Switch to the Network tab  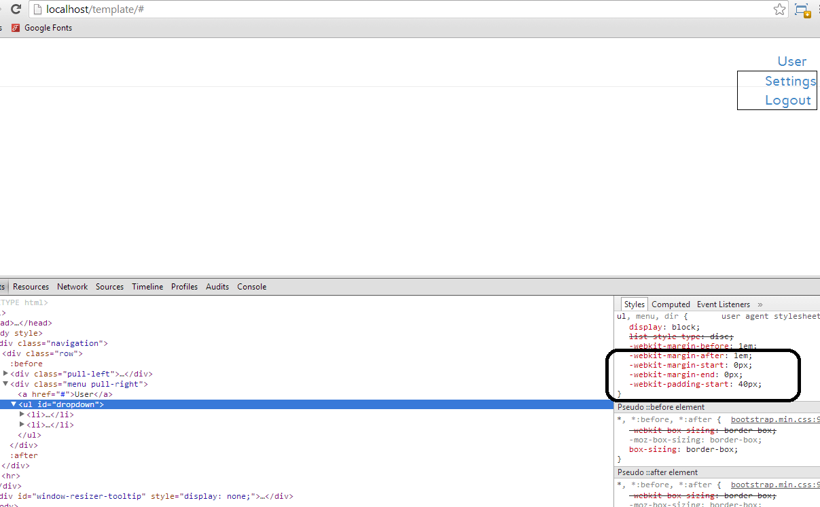coord(72,286)
